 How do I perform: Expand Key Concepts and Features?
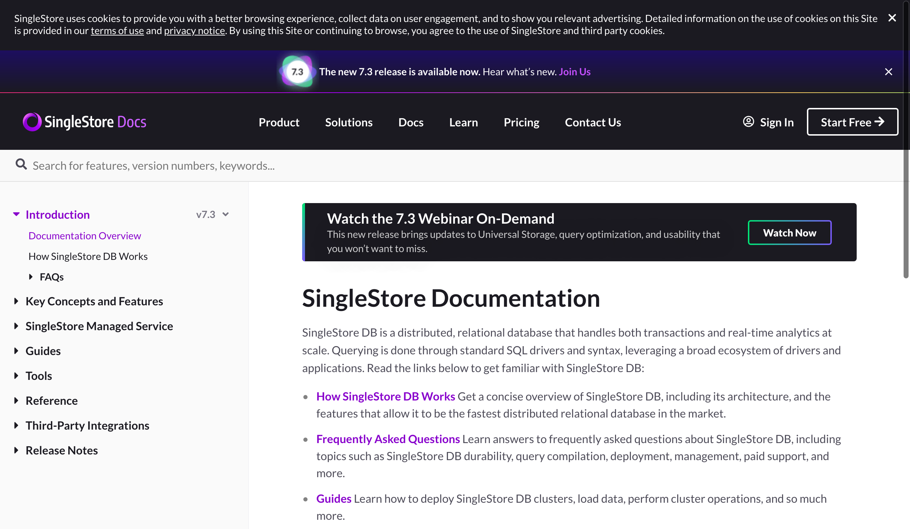(16, 301)
